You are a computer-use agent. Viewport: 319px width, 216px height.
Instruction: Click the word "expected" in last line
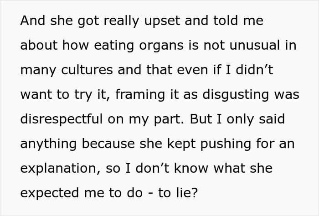tap(49, 193)
